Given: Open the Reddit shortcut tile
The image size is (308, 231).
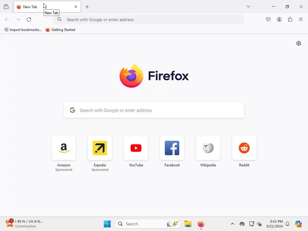Looking at the screenshot, I should click(x=244, y=148).
